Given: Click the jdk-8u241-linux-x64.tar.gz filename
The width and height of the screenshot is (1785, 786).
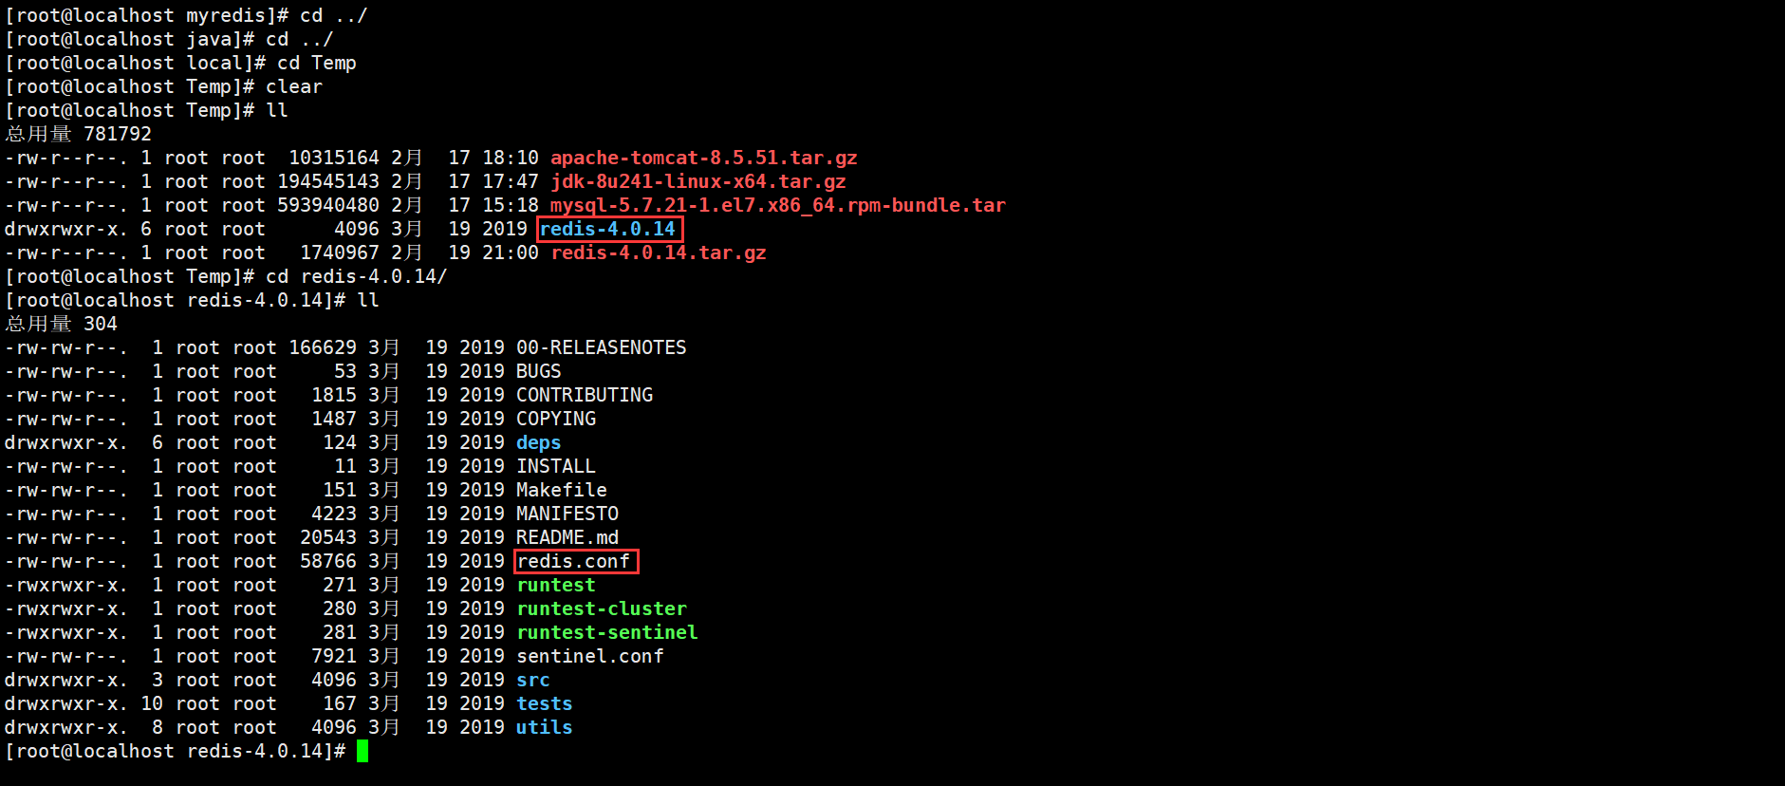Looking at the screenshot, I should (697, 181).
